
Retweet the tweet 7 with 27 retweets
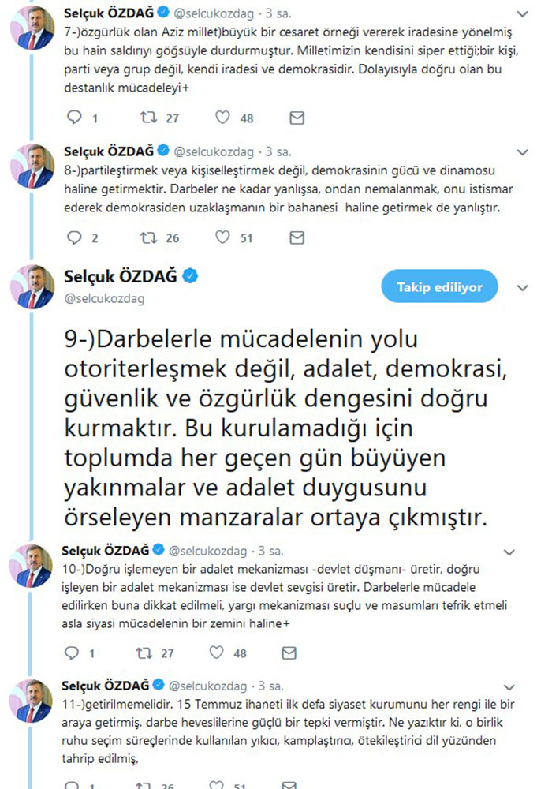[x=147, y=118]
